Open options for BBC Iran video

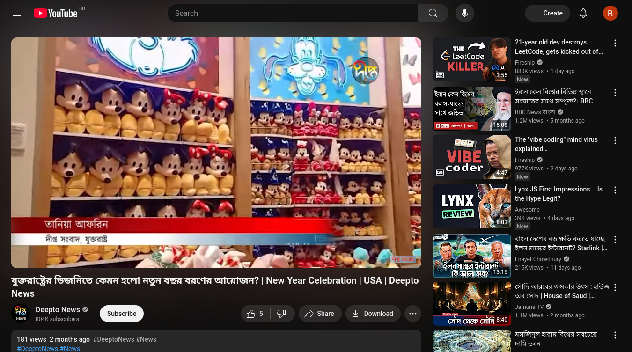615,93
